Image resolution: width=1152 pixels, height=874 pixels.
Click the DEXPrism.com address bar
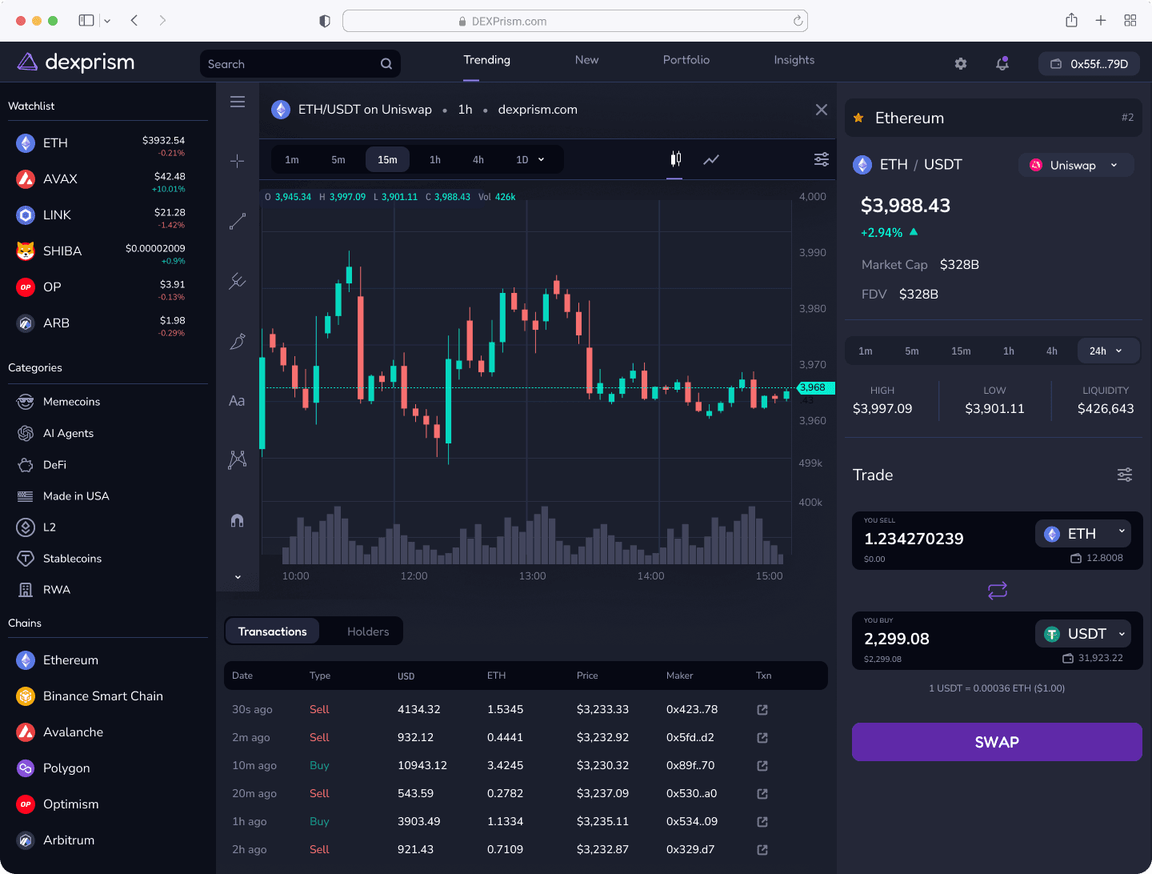pos(575,21)
